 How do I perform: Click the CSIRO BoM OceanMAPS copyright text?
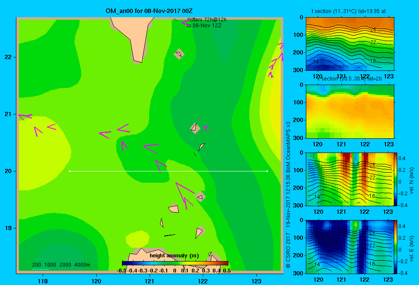click(x=288, y=194)
